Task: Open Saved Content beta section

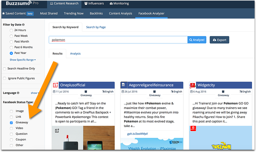Action: pyautogui.click(x=18, y=13)
